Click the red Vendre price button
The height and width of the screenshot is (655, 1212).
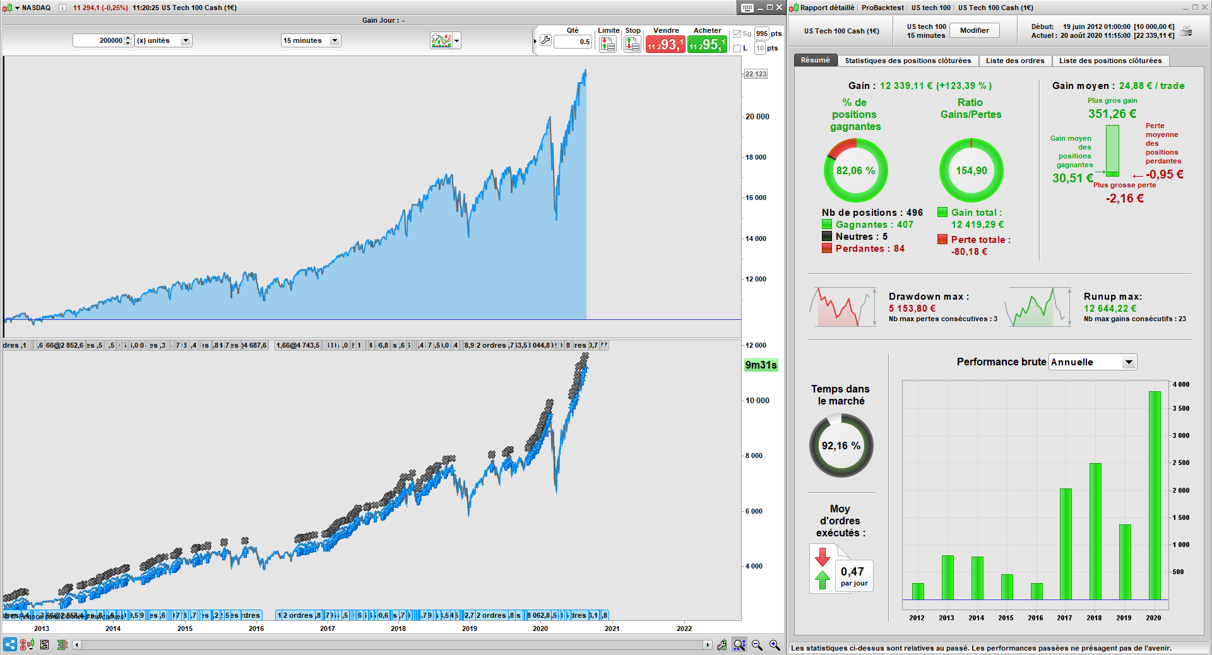pyautogui.click(x=665, y=45)
